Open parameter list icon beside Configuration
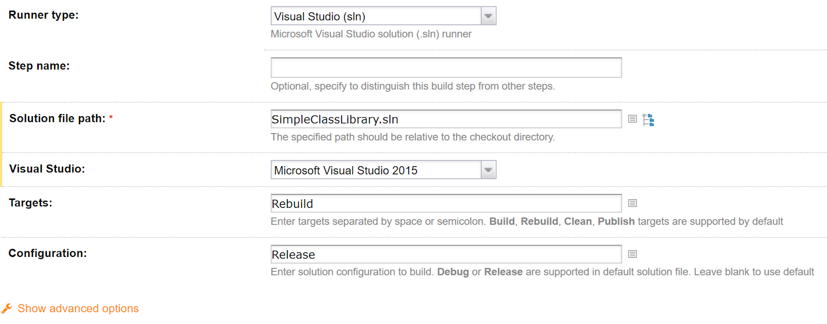This screenshot has height=324, width=827. (x=632, y=254)
